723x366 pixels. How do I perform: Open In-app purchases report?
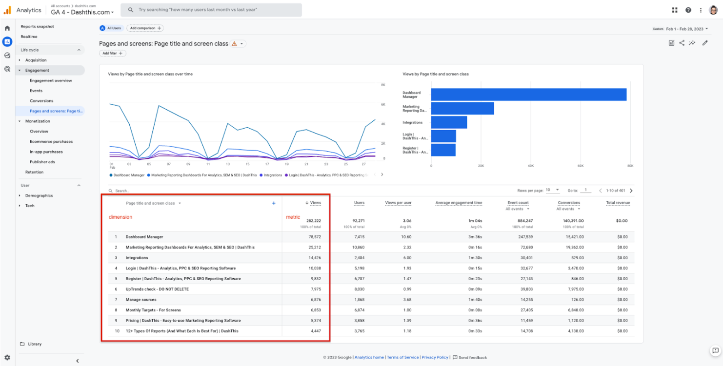click(x=46, y=152)
